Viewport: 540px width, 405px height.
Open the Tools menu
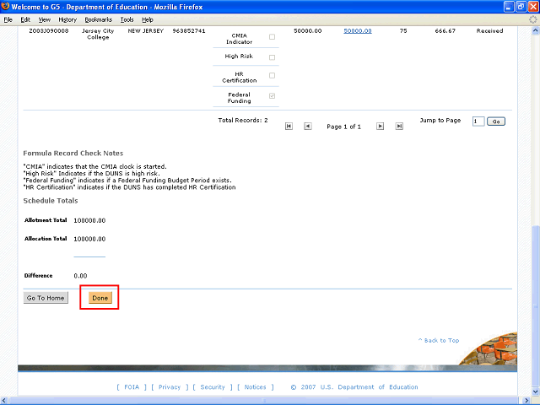pos(127,19)
